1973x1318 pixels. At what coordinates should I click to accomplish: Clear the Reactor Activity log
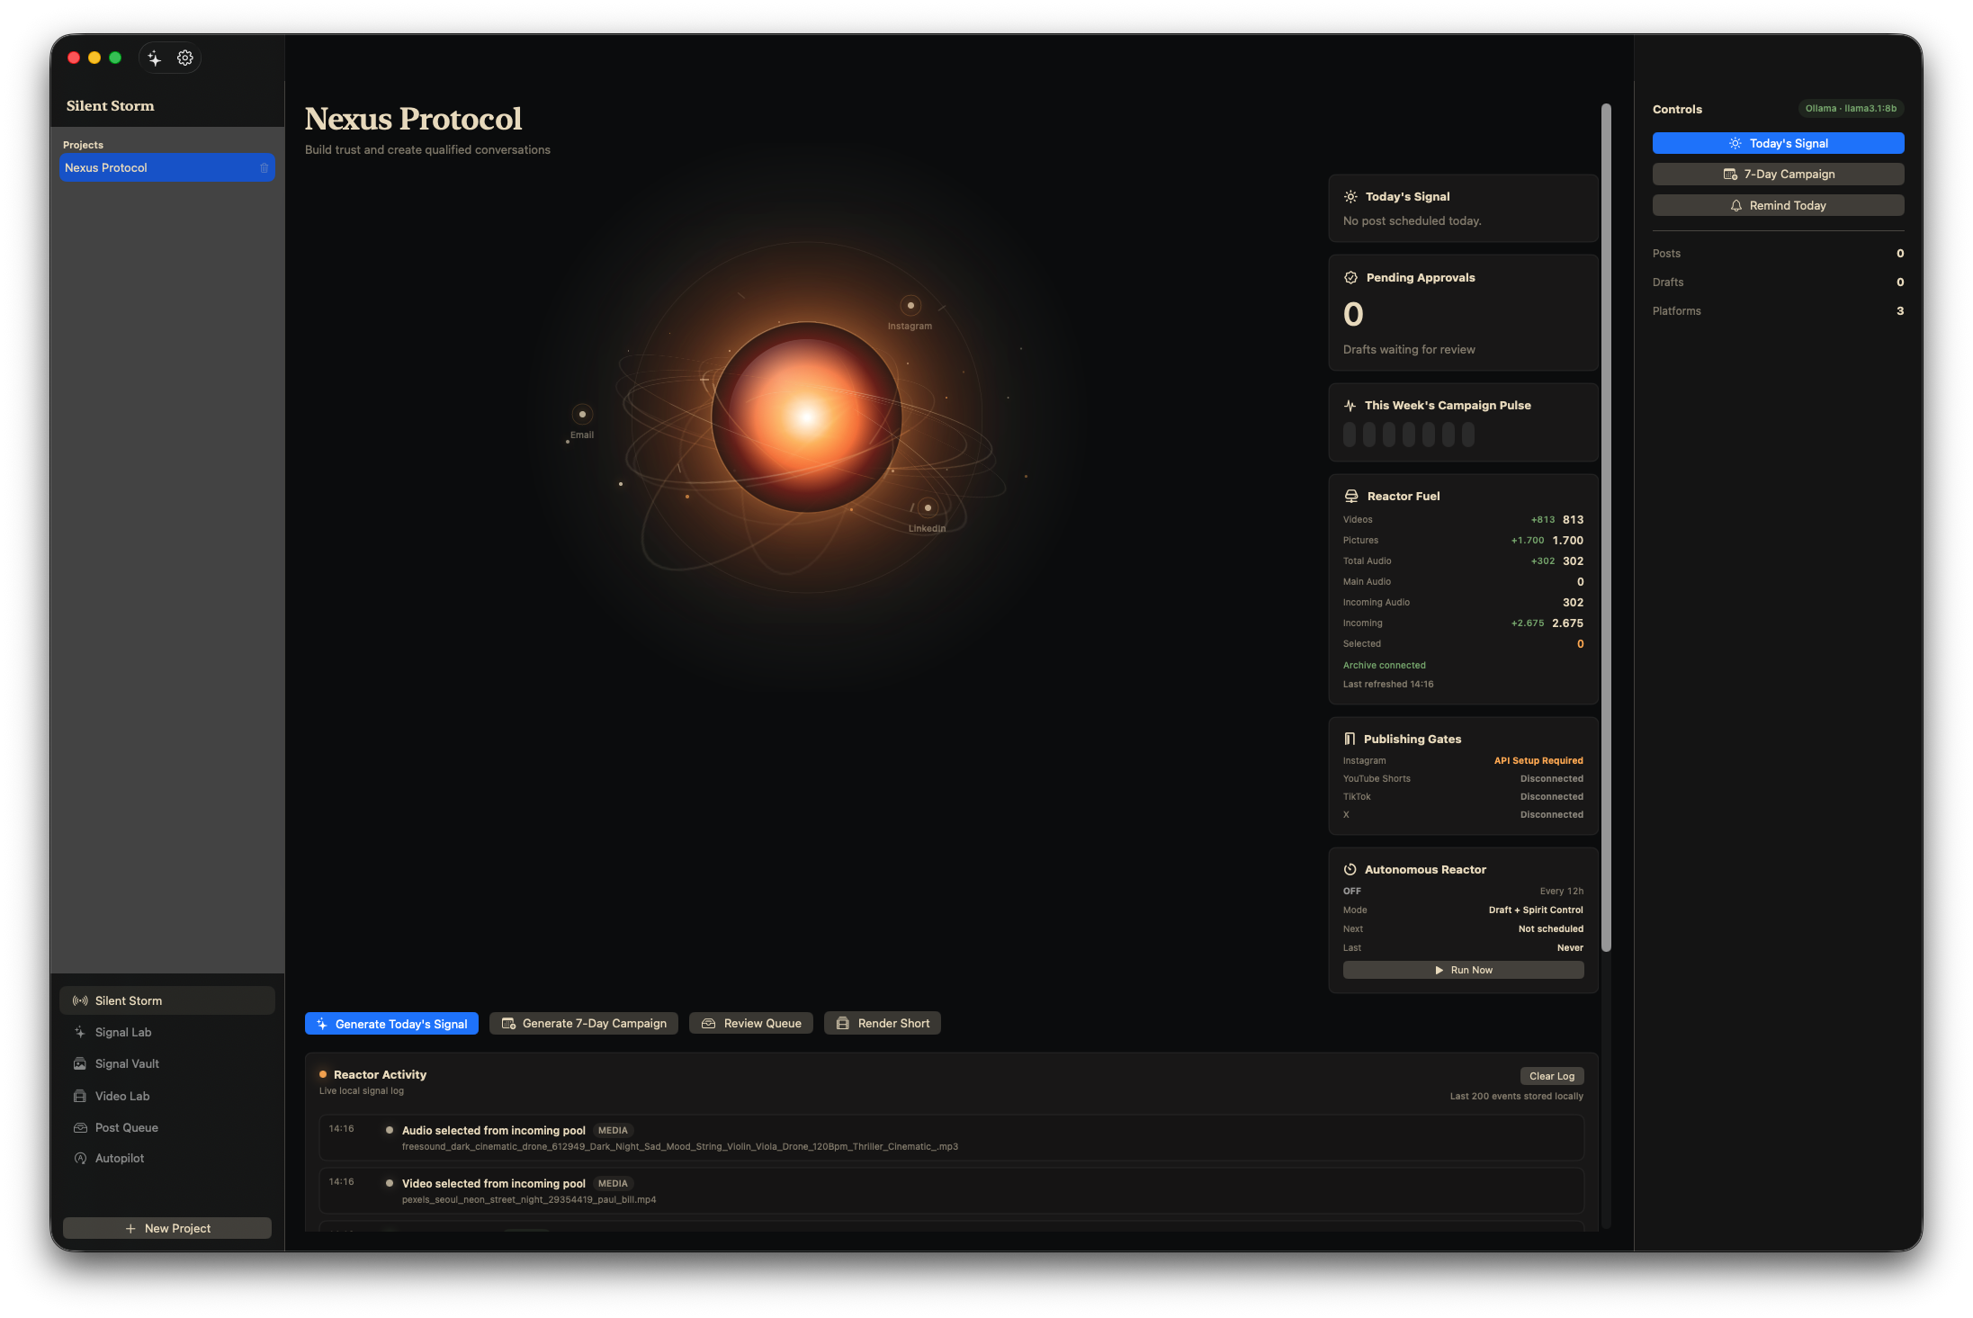click(1552, 1077)
